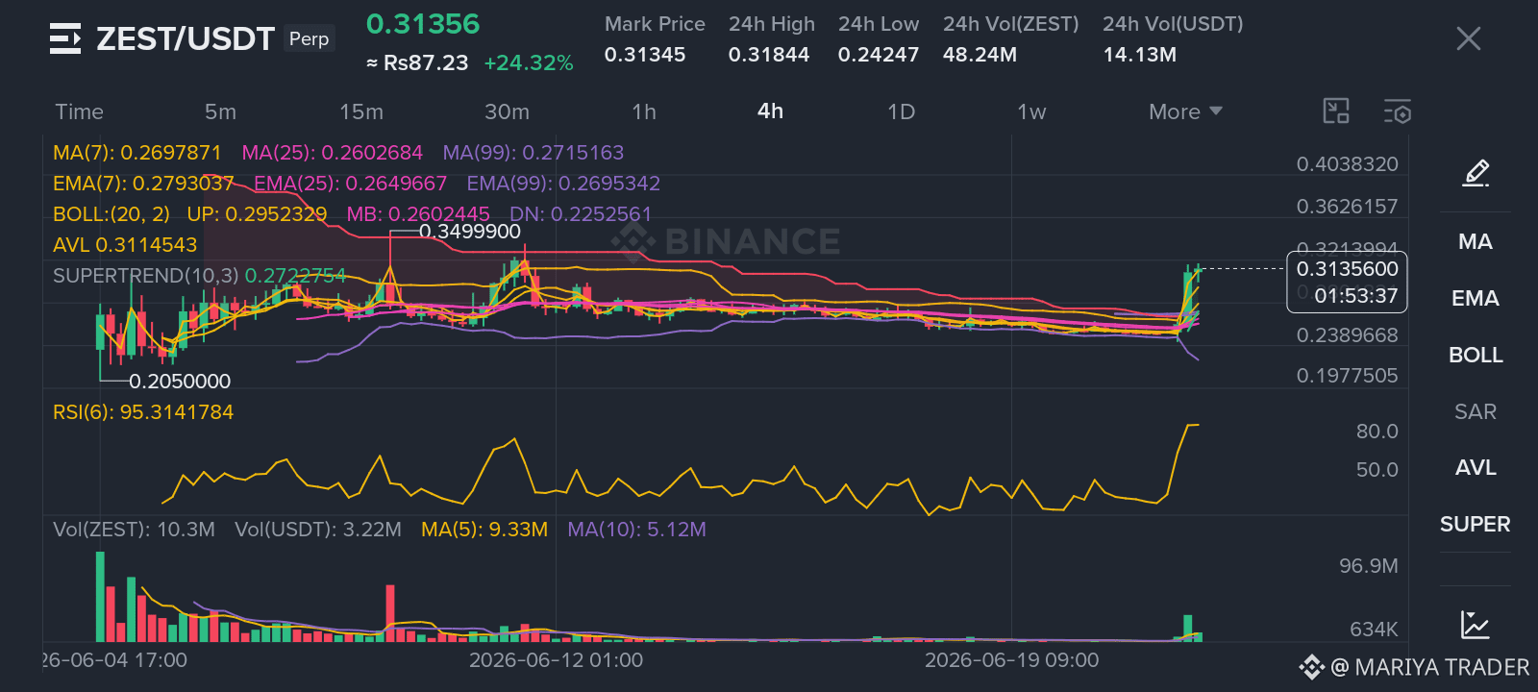
Task: Open the trading pair list menu icon
Action: click(65, 38)
